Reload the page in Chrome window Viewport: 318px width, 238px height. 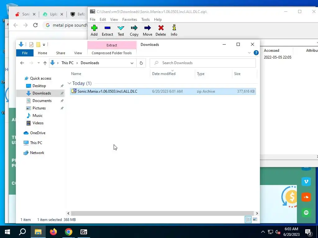point(35,25)
